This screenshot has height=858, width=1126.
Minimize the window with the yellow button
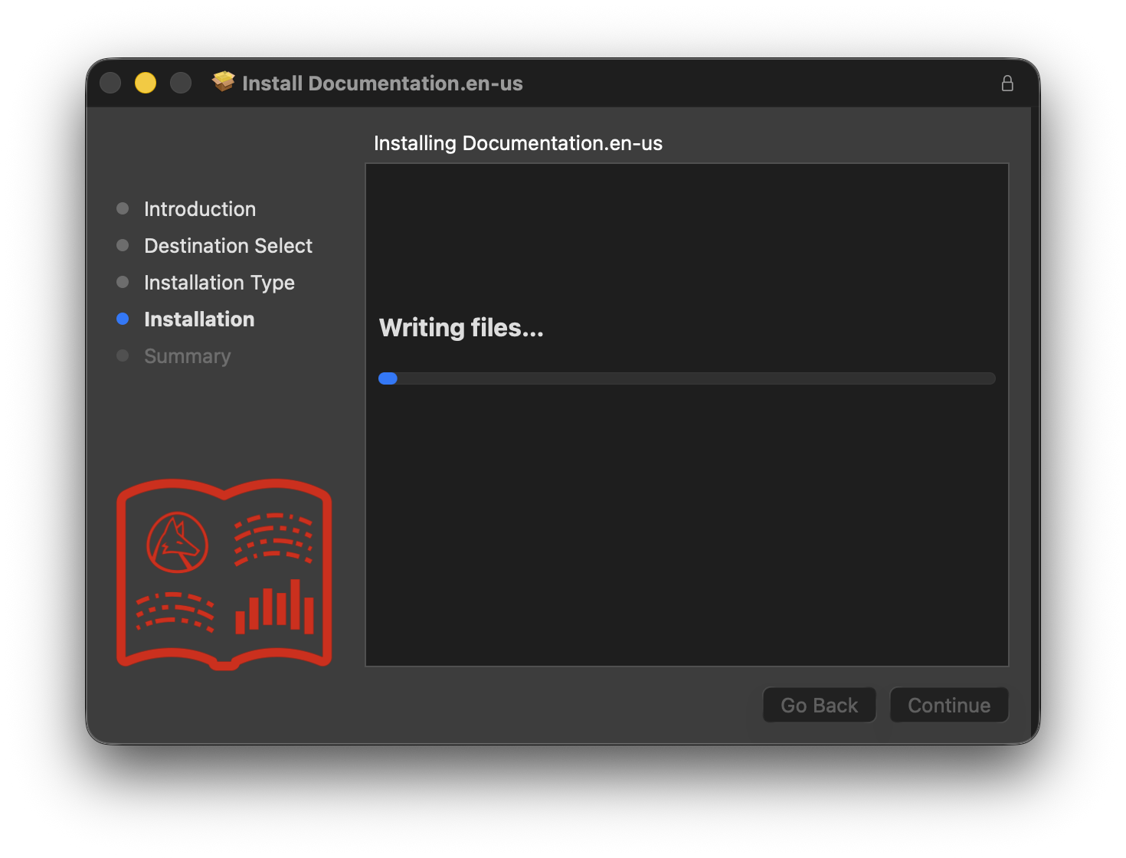pyautogui.click(x=146, y=83)
